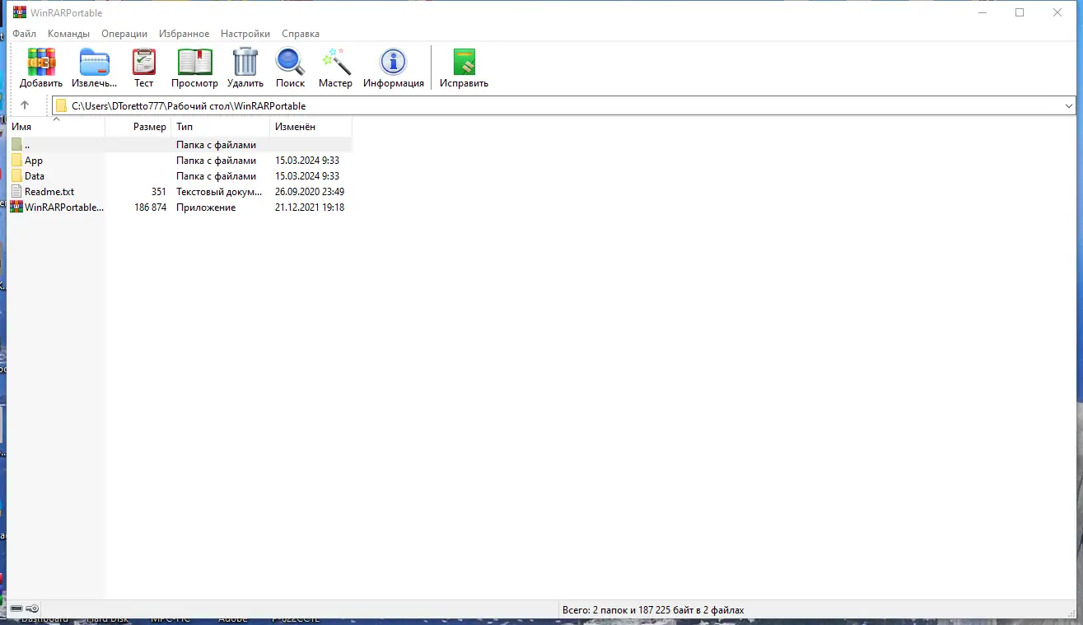Open the Команды menu
Image resolution: width=1083 pixels, height=625 pixels.
coord(68,34)
